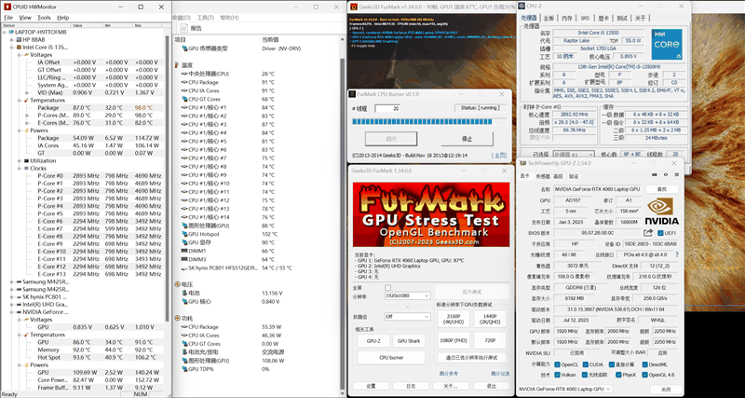This screenshot has width=745, height=398.
Task: Collapse the CPU Voltages node in HWMonitor
Action: point(19,55)
